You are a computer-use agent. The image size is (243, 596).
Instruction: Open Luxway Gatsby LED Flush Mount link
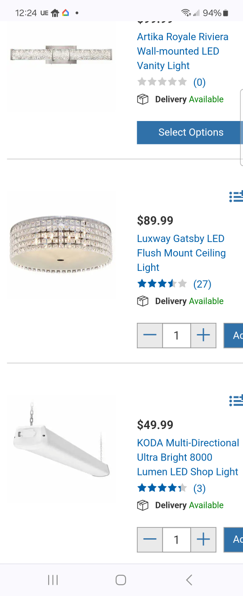[x=181, y=253]
